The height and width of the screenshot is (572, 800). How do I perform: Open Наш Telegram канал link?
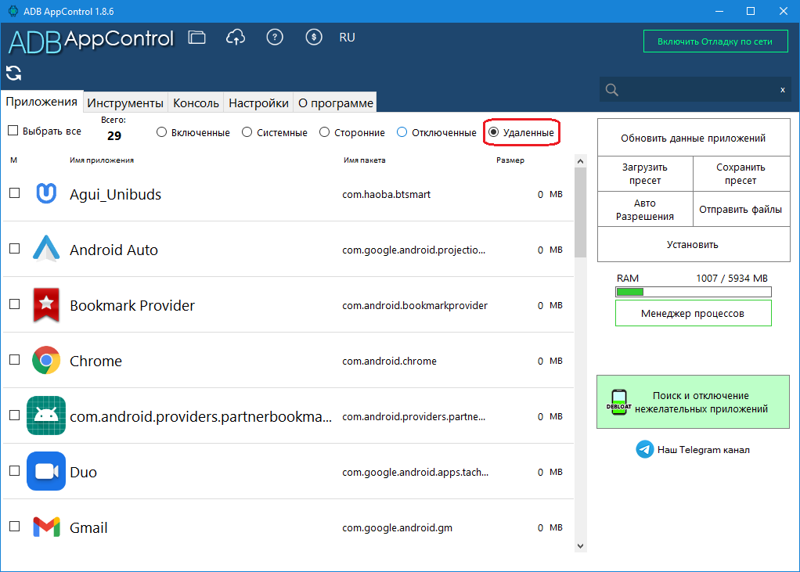pos(703,450)
